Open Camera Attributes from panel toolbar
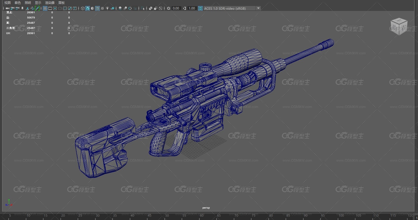418x220 pixels. coord(17,8)
